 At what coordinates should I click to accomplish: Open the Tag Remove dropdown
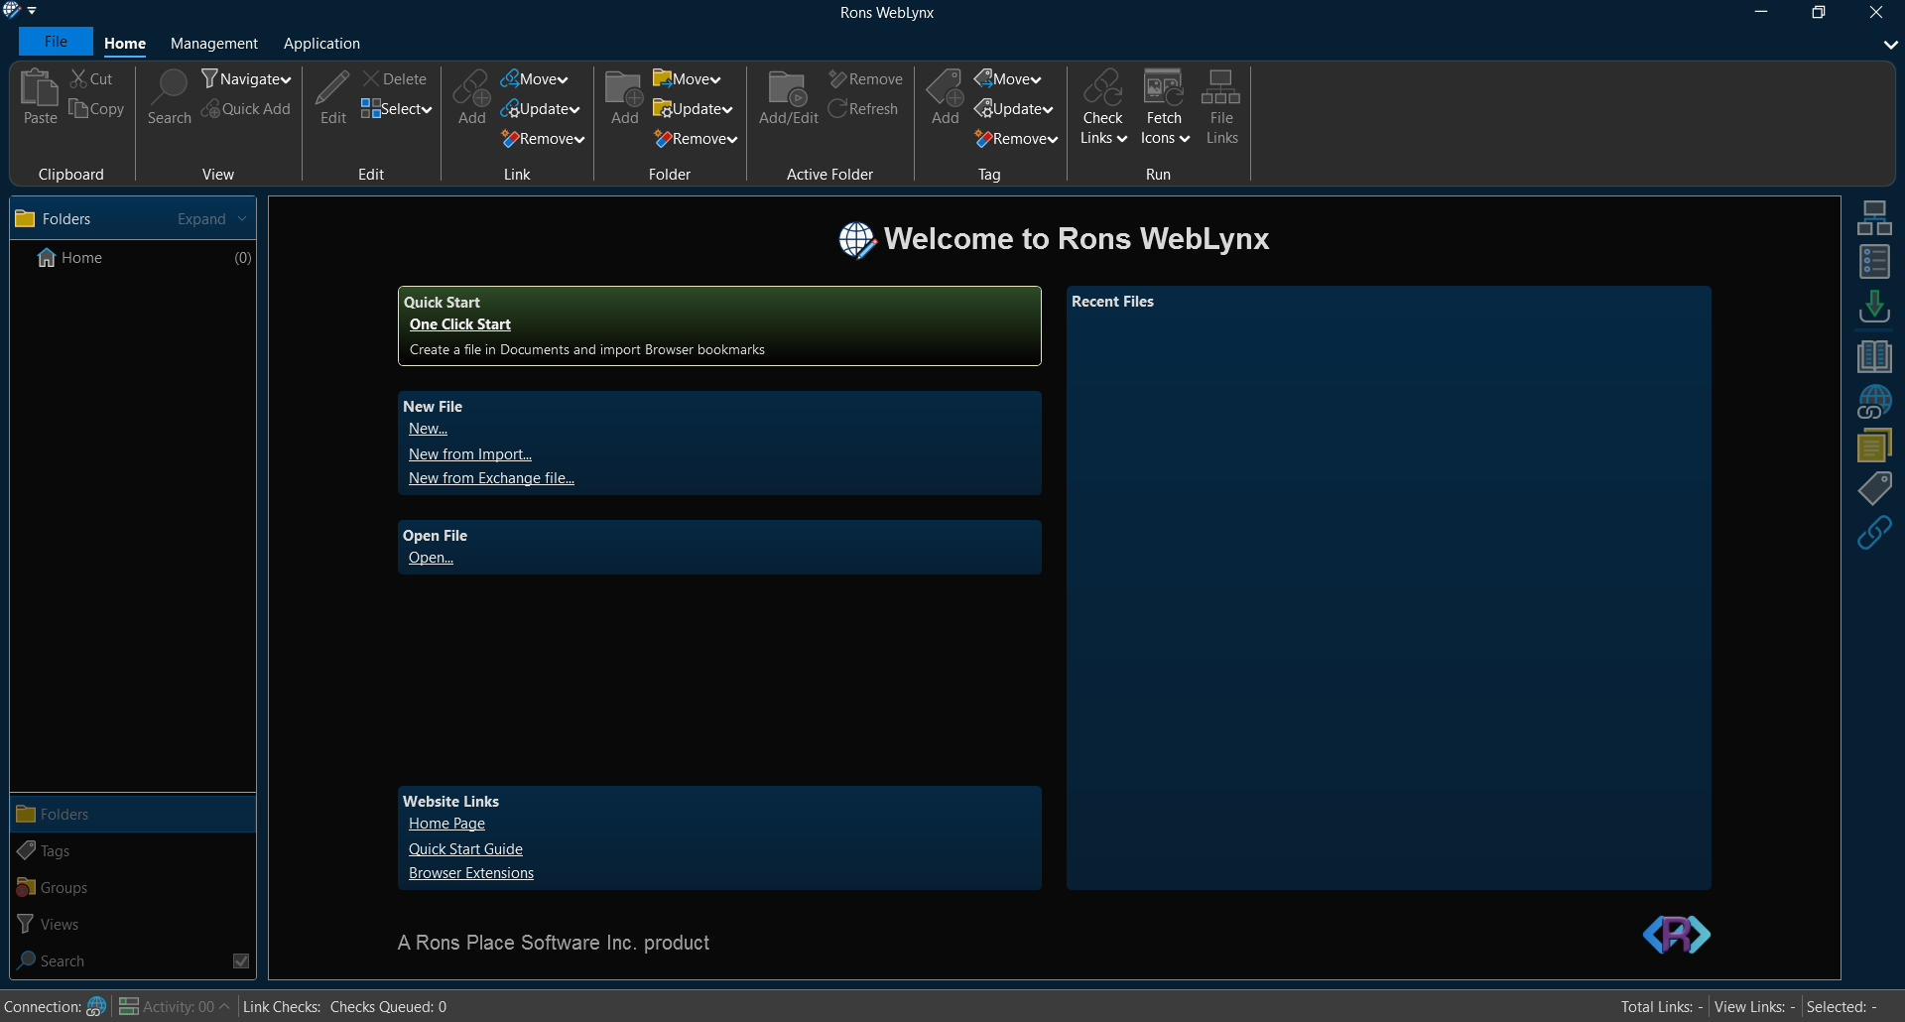point(1016,139)
